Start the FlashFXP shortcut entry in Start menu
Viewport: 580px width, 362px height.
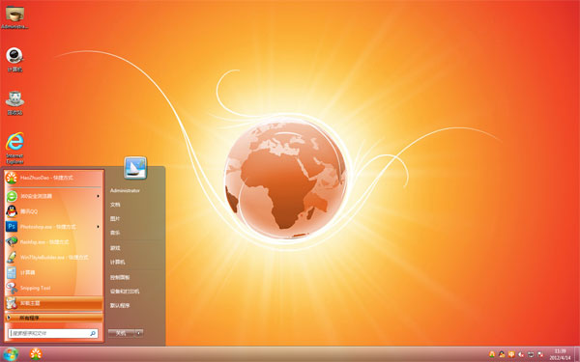(x=53, y=242)
